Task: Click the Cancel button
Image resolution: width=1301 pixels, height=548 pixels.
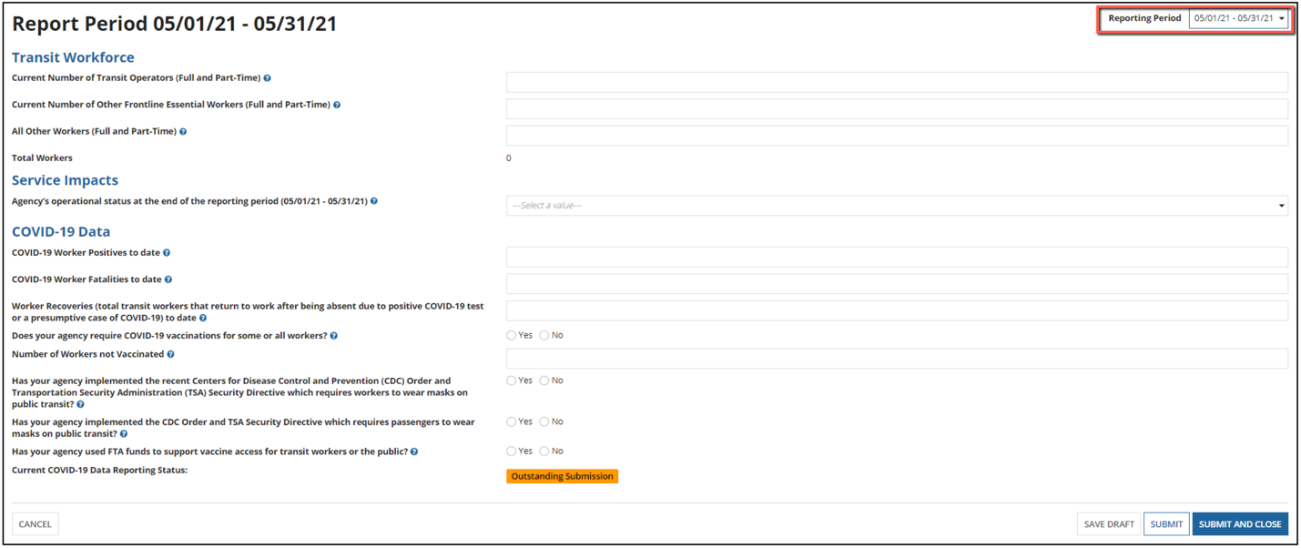Action: (36, 524)
